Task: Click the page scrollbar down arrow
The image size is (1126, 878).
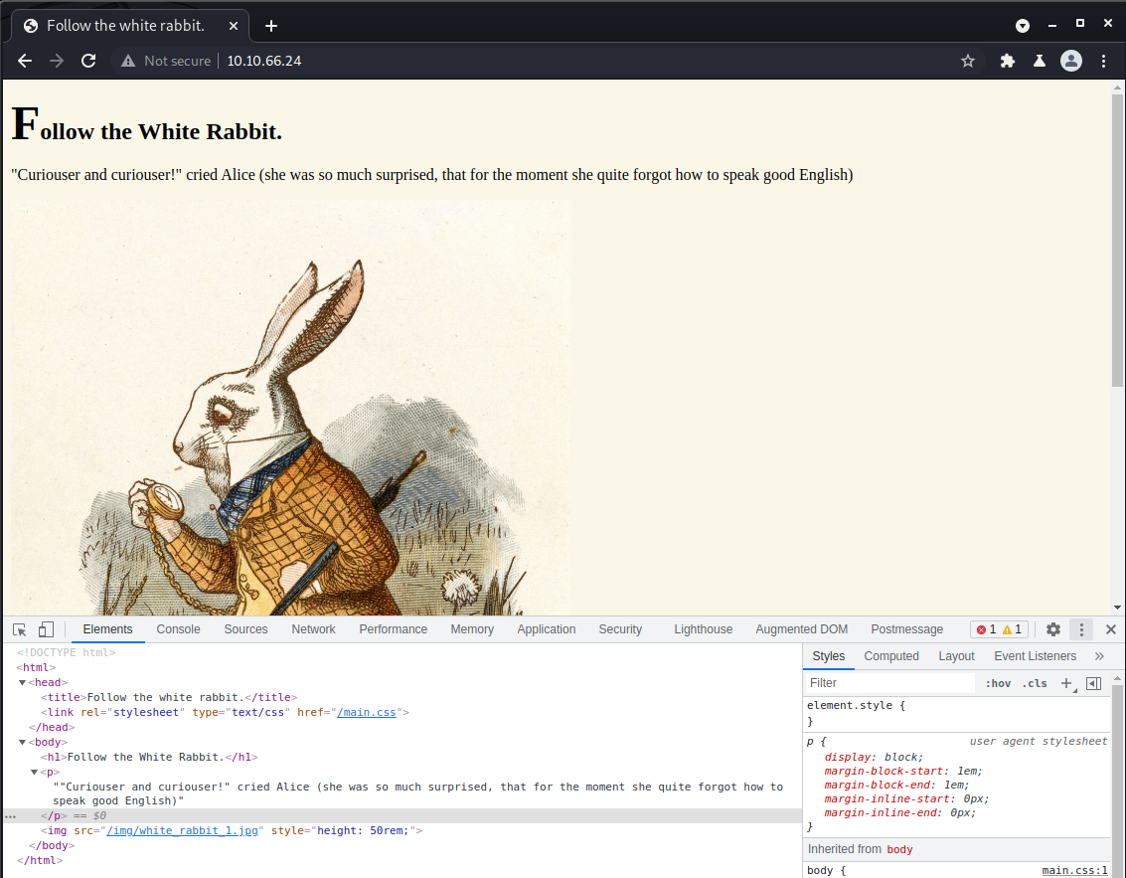Action: pyautogui.click(x=1117, y=608)
